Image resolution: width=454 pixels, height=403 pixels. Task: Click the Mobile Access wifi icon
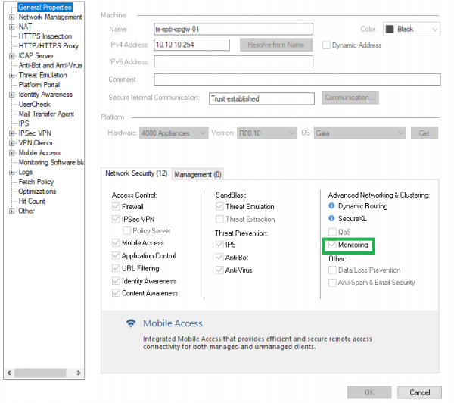(x=131, y=323)
